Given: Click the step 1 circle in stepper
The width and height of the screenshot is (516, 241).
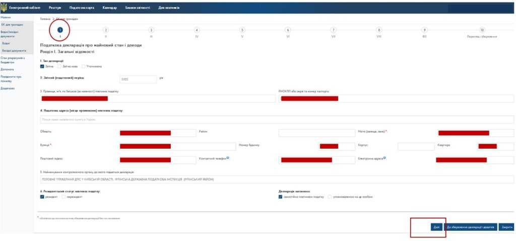Looking at the screenshot, I should (60, 30).
